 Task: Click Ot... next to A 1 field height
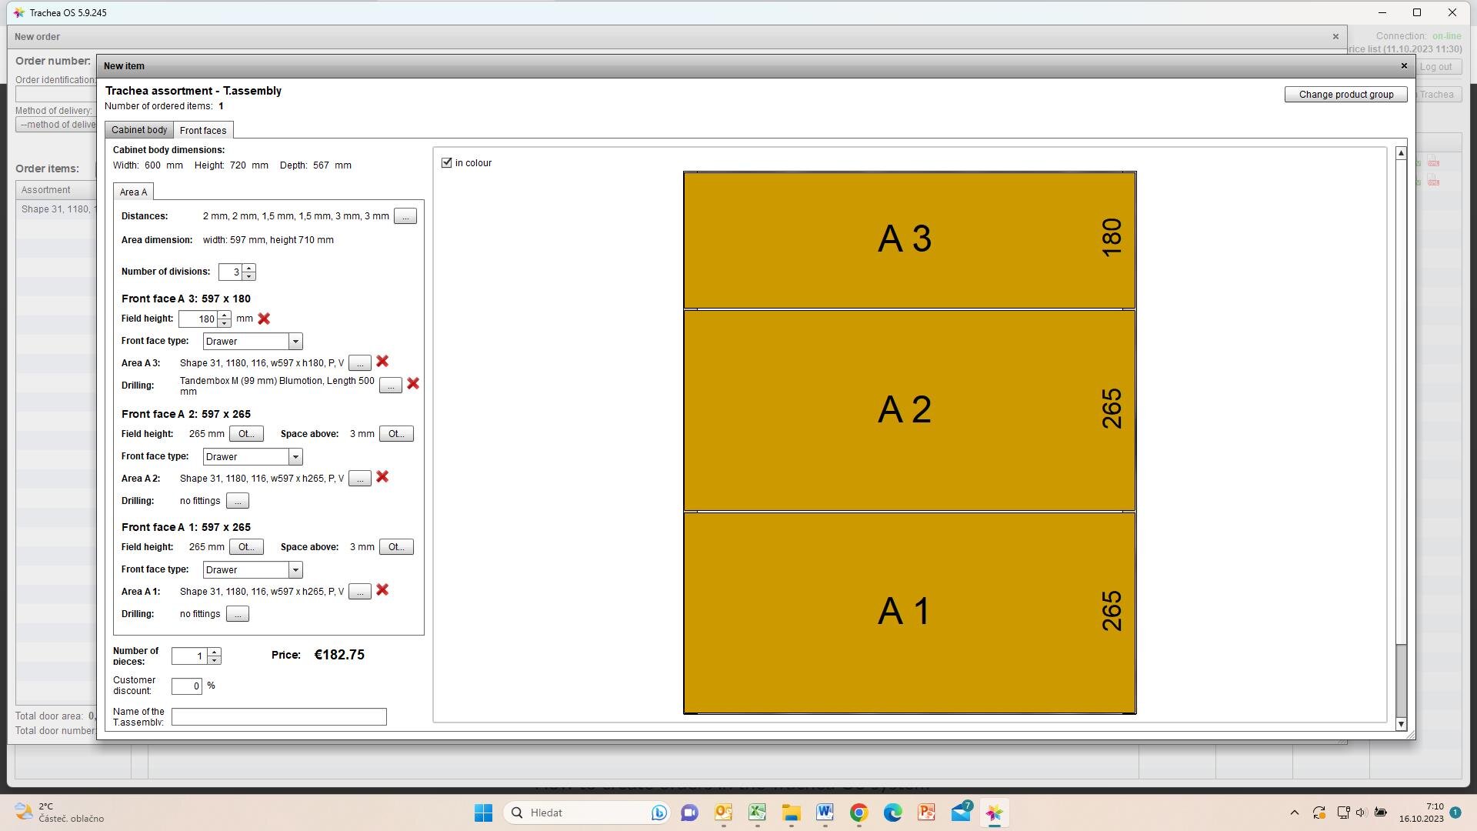pyautogui.click(x=246, y=547)
